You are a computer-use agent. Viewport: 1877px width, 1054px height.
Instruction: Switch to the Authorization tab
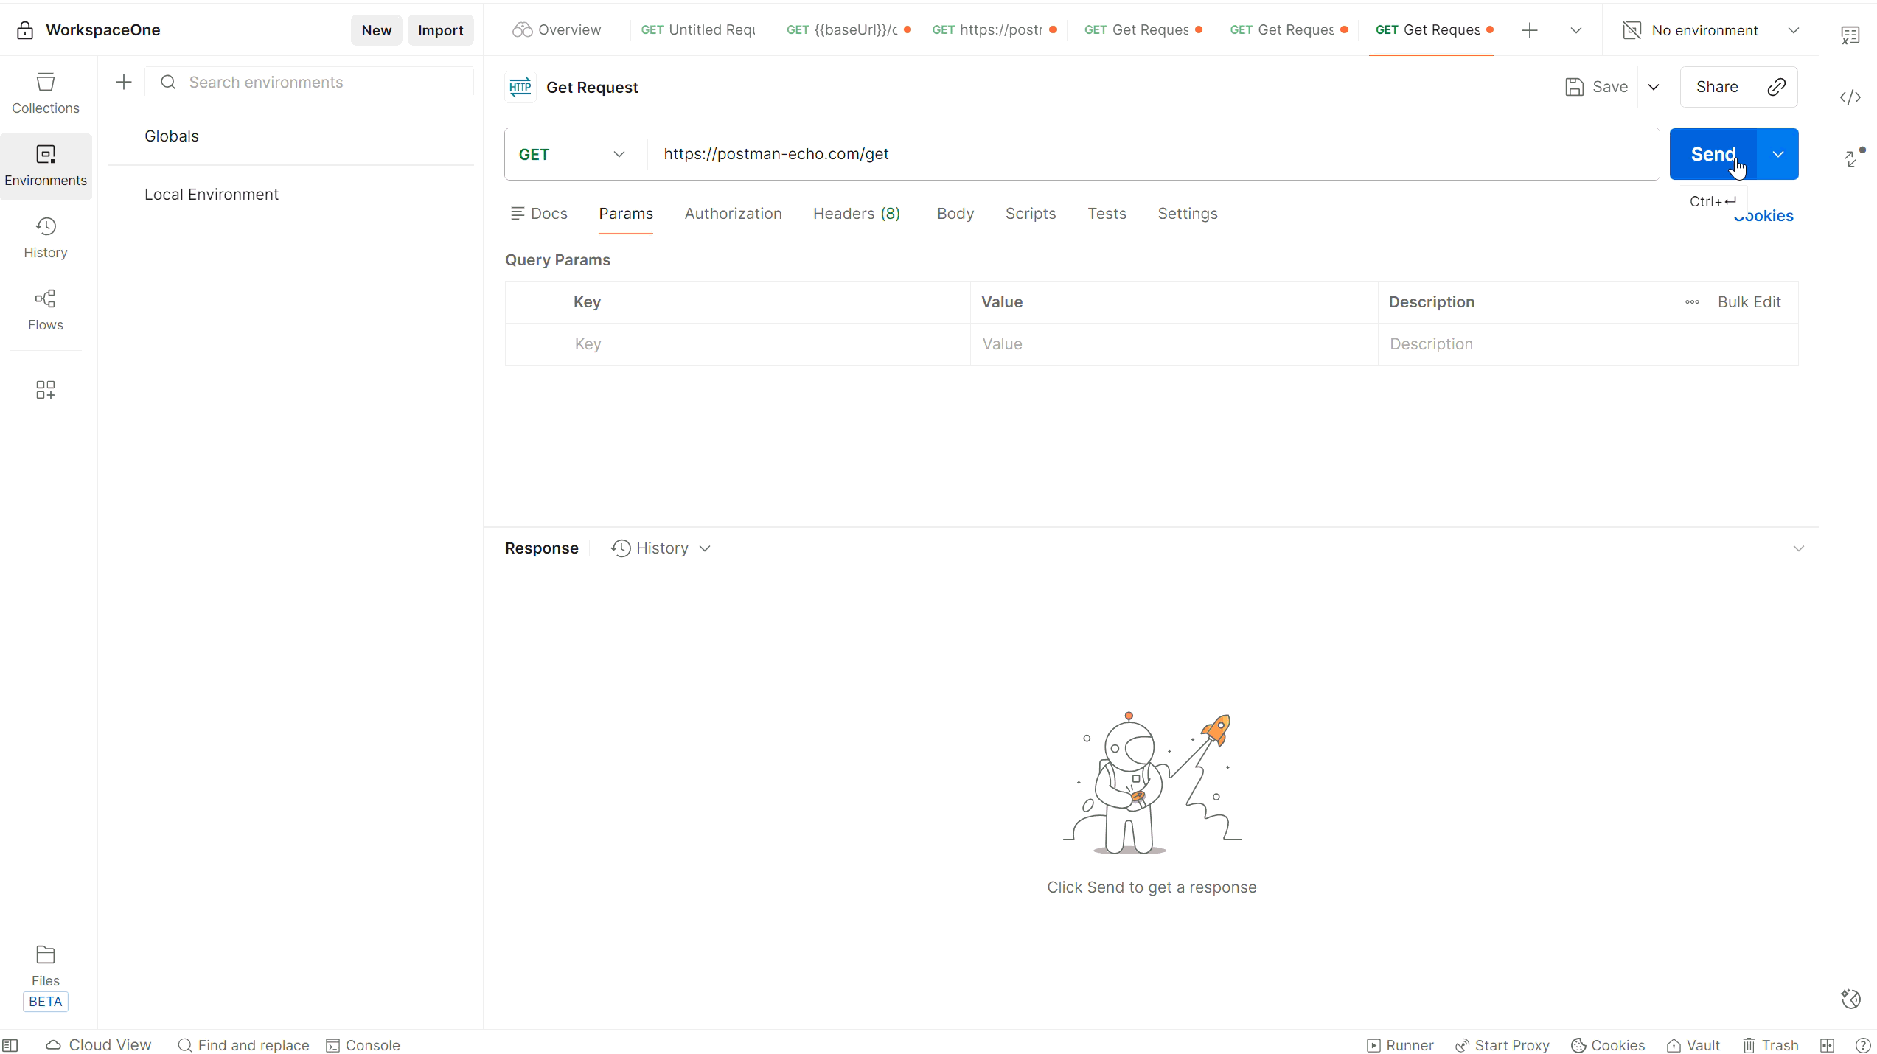pos(733,214)
